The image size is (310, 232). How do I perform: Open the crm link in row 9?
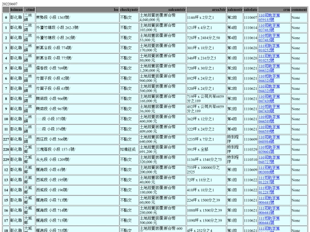(x=269, y=109)
